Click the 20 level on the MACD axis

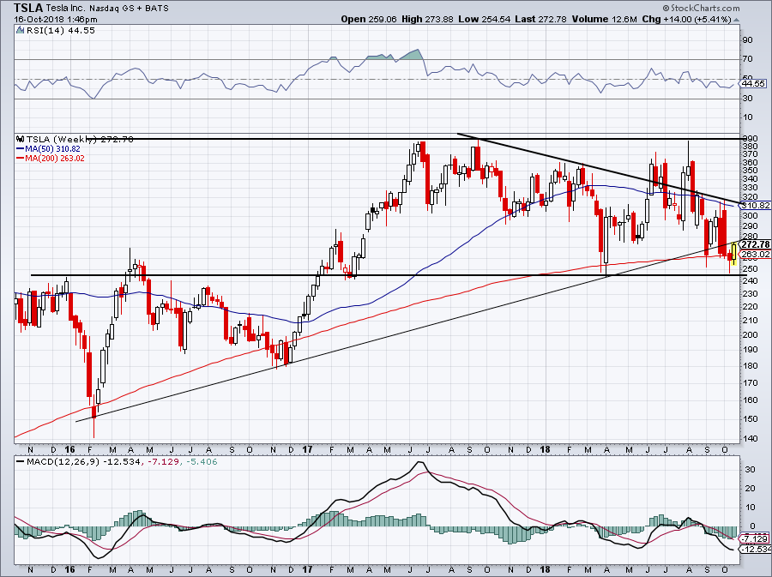pos(749,489)
